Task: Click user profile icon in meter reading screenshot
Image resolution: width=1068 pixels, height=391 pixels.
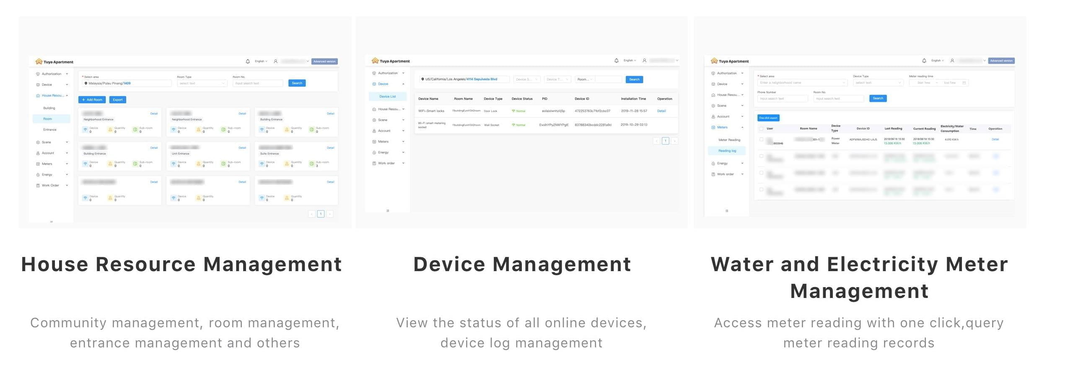Action: (x=952, y=61)
